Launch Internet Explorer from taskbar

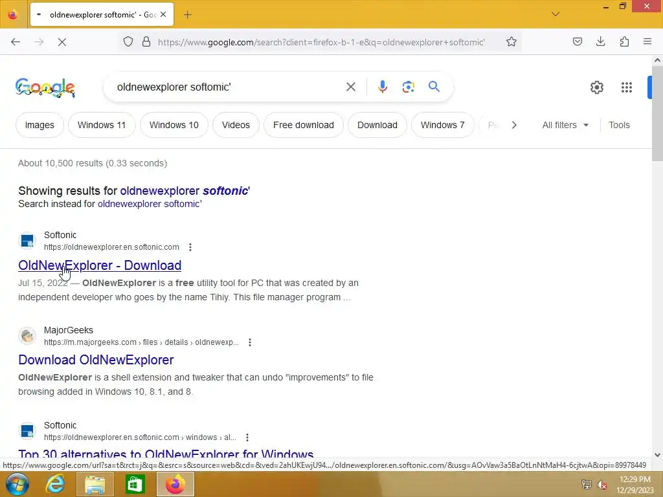tap(56, 484)
